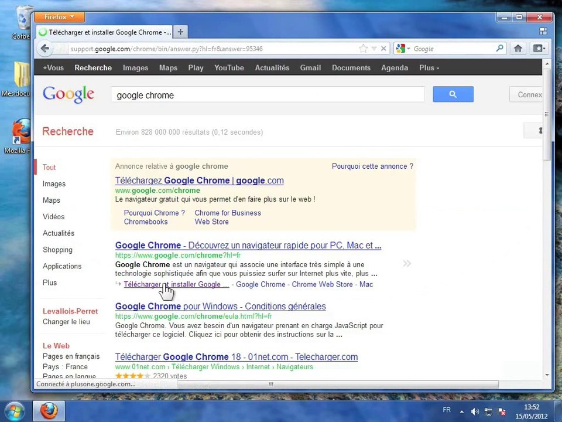
Task: Open the Mac sublink under first result
Action: [366, 284]
